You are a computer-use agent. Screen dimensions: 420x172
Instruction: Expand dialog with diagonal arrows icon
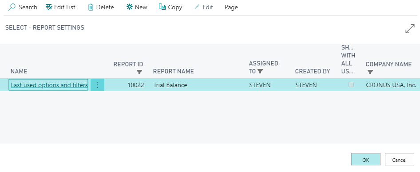pyautogui.click(x=410, y=29)
